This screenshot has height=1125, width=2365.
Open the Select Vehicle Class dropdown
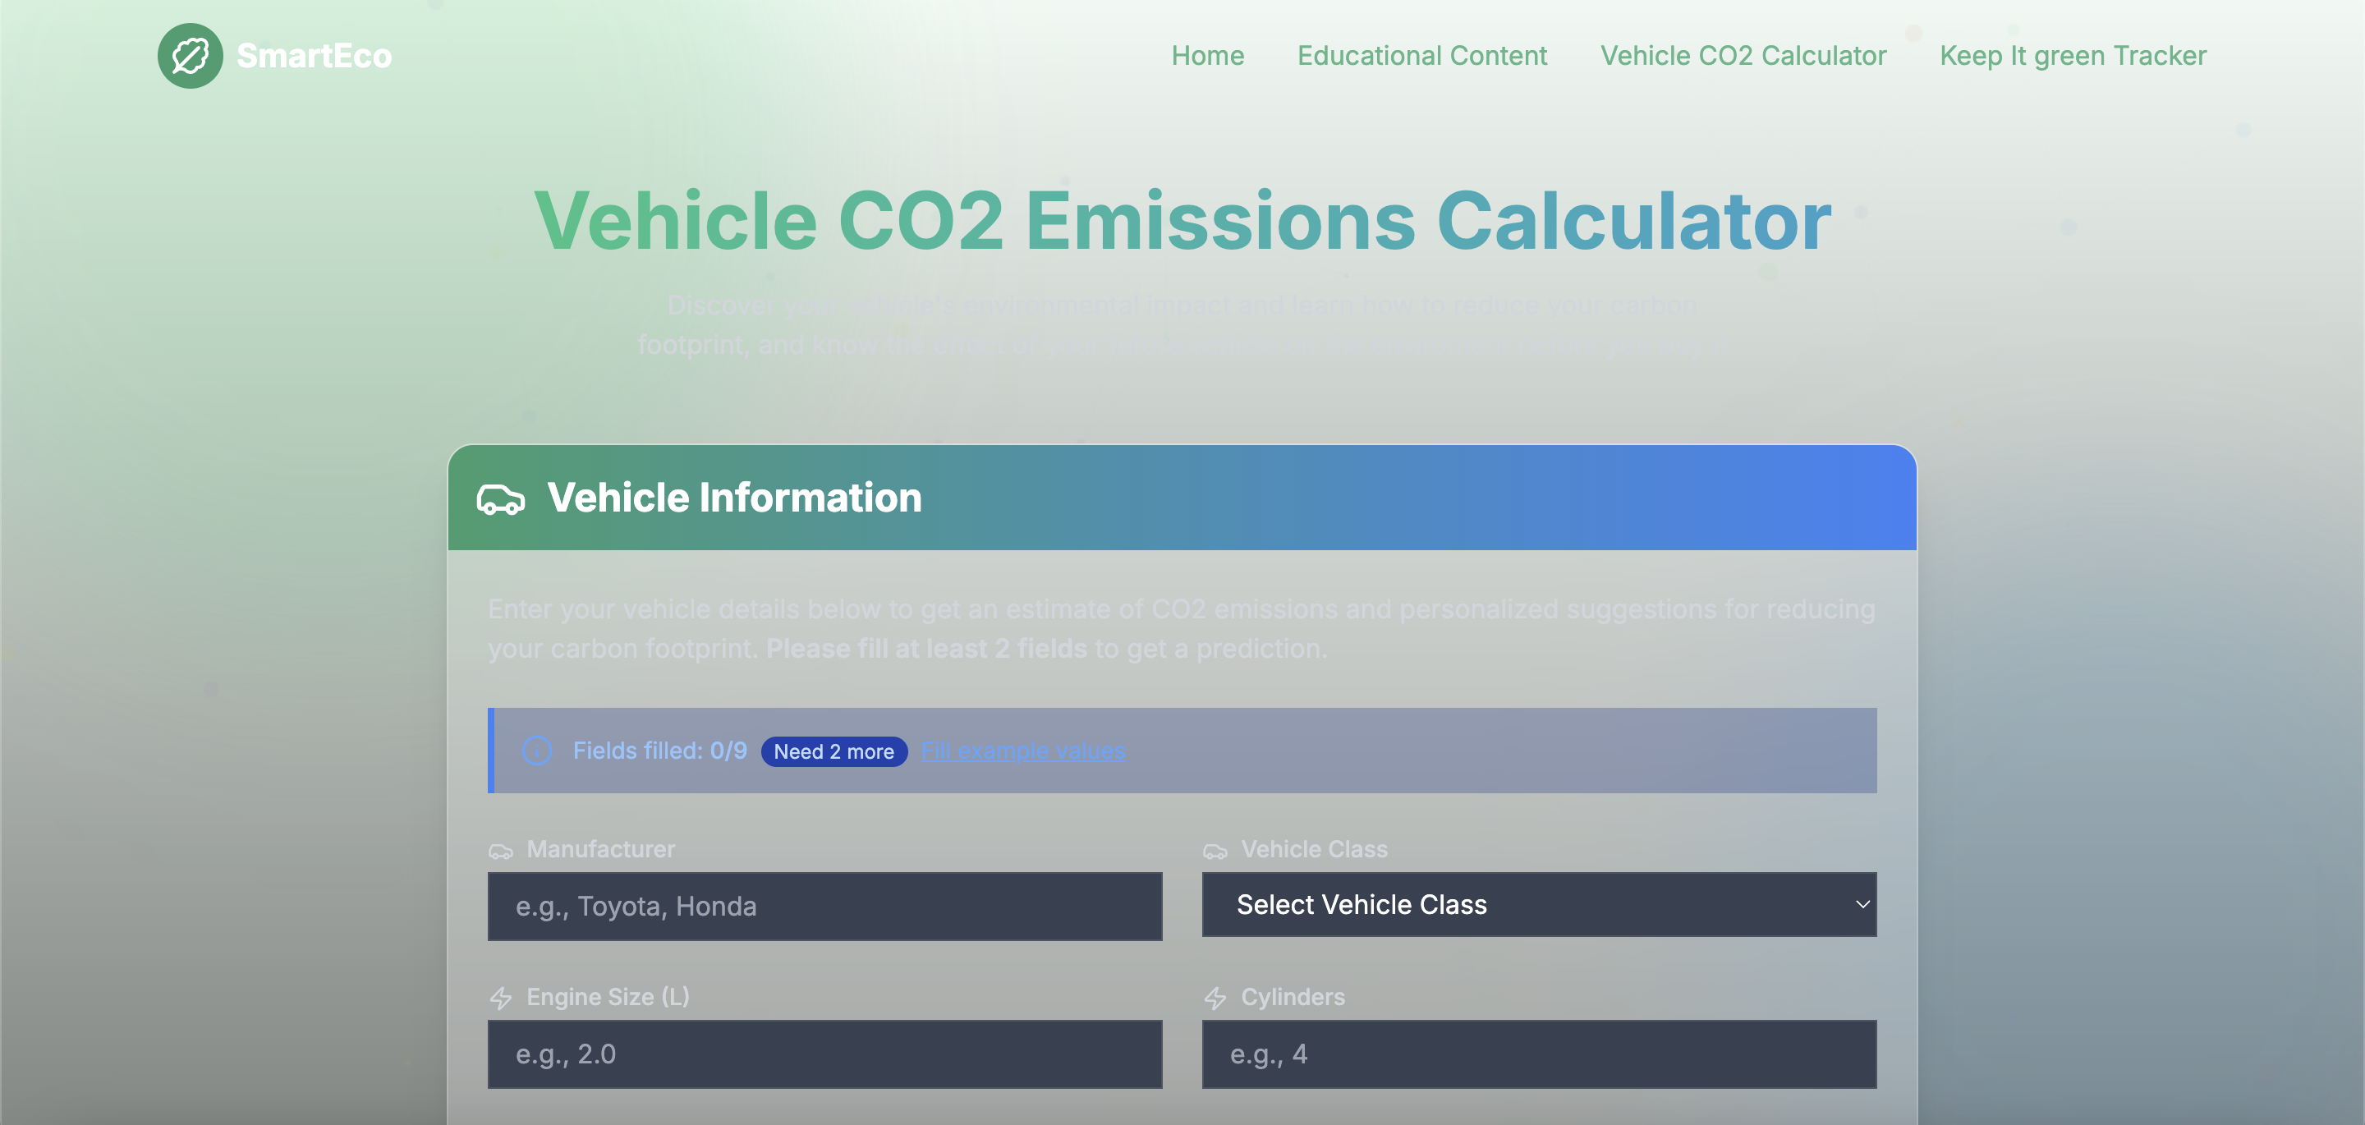pyautogui.click(x=1538, y=905)
